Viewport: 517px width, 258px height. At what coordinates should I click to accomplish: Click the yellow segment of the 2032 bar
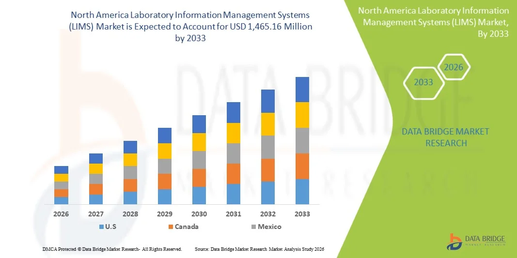(268, 124)
